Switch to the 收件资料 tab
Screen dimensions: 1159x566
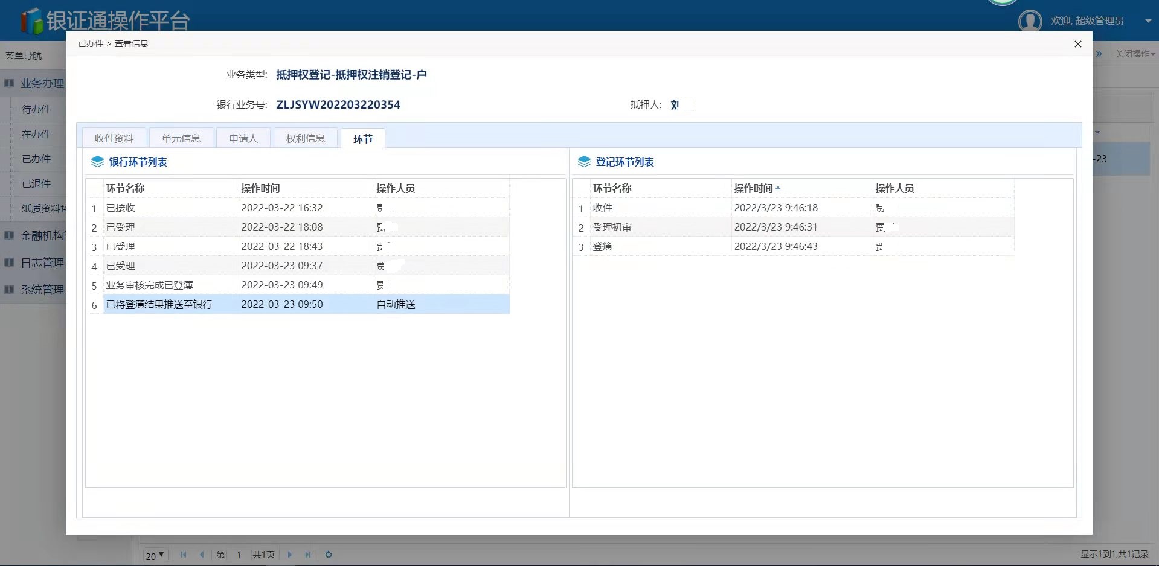[x=114, y=138]
